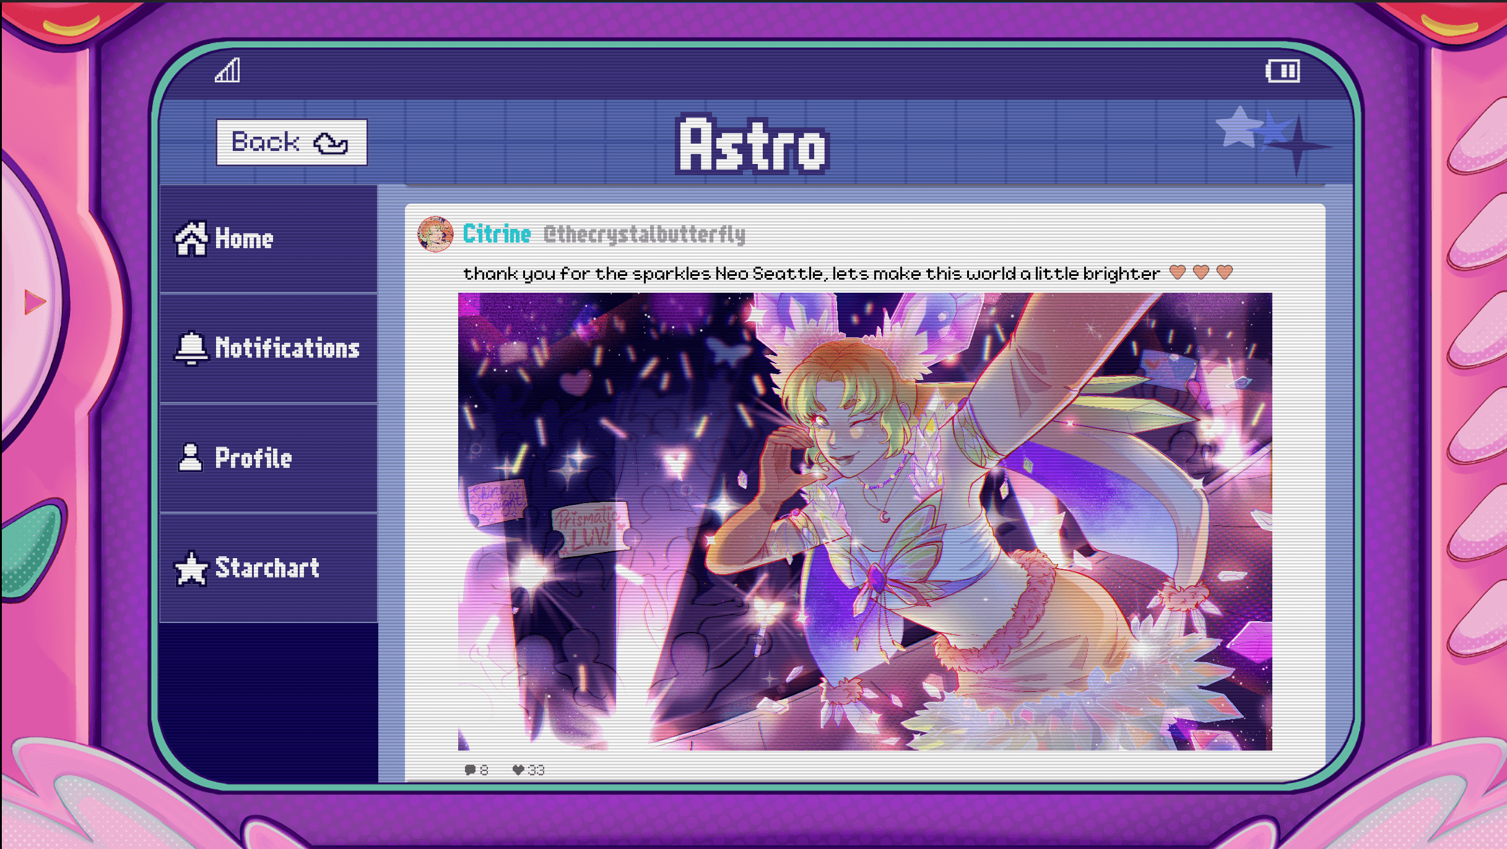The height and width of the screenshot is (849, 1507).
Task: Click the signal strength icon
Action: pyautogui.click(x=227, y=70)
